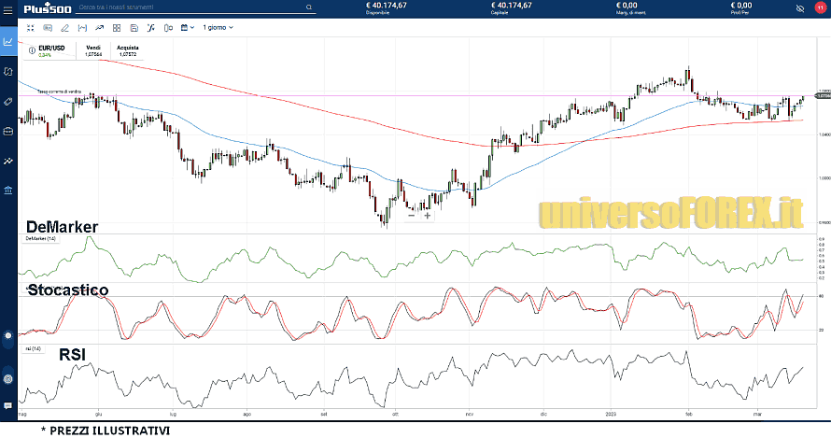
Task: Switch to the chart tab in sidebar
Action: click(x=8, y=41)
